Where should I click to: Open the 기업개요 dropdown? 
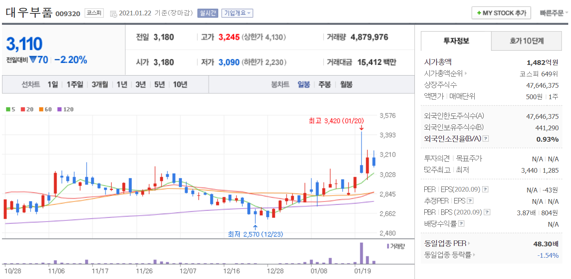click(237, 13)
